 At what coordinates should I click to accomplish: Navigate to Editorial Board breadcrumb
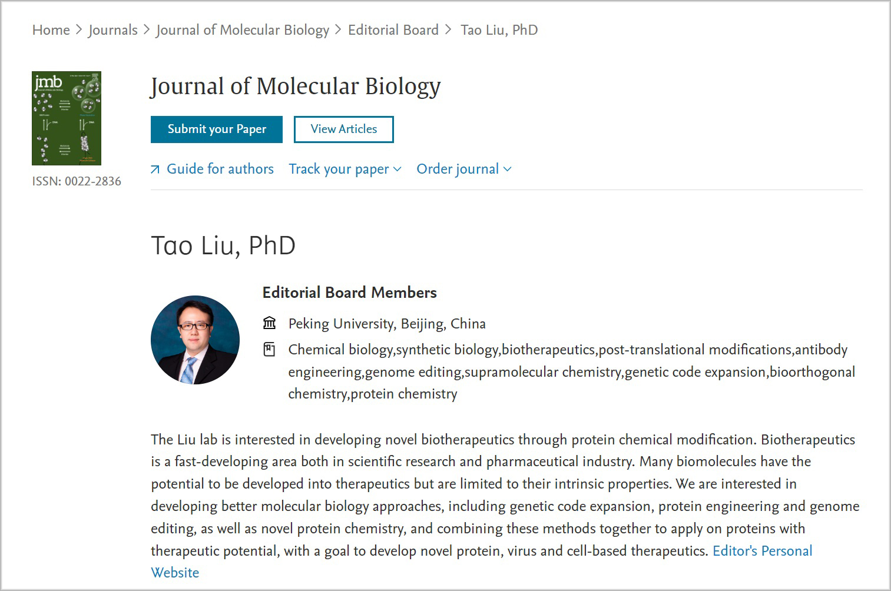393,30
